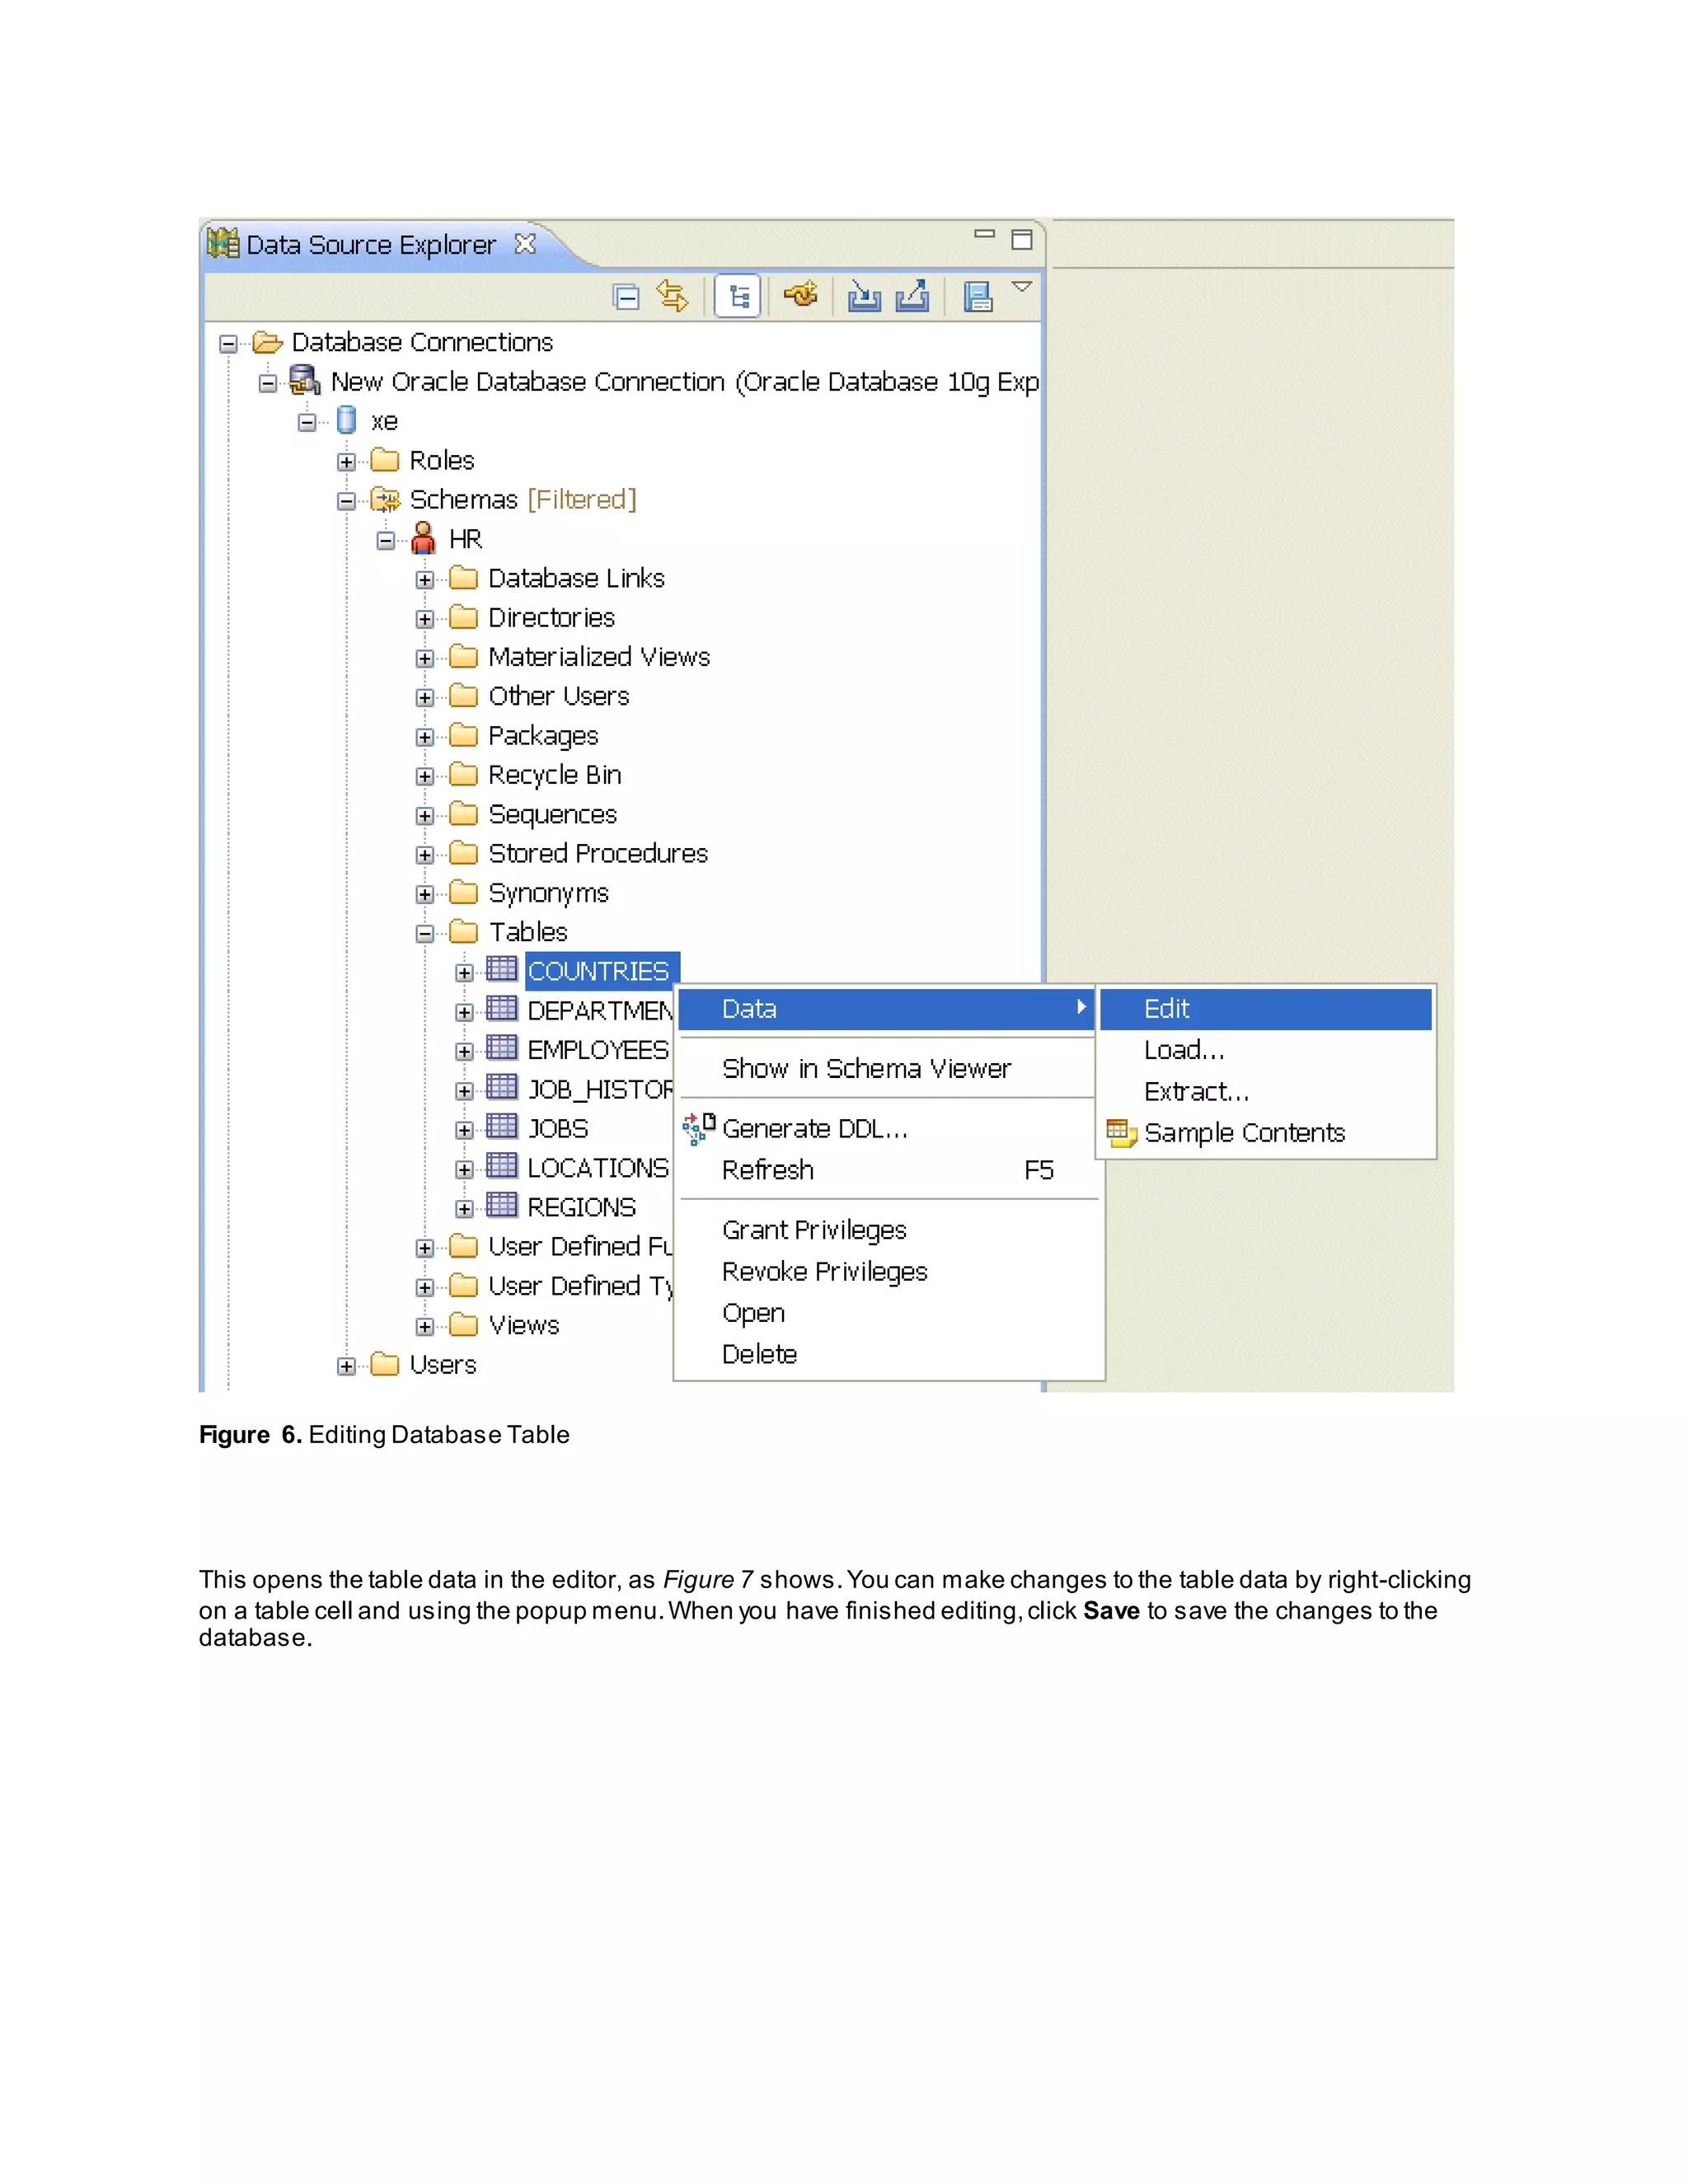
Task: Click the REGIONS table icon
Action: coord(502,1205)
